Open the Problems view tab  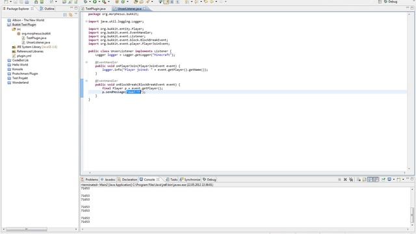click(x=90, y=179)
